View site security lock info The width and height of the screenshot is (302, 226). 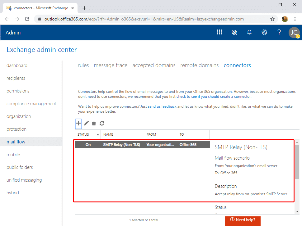(x=40, y=19)
